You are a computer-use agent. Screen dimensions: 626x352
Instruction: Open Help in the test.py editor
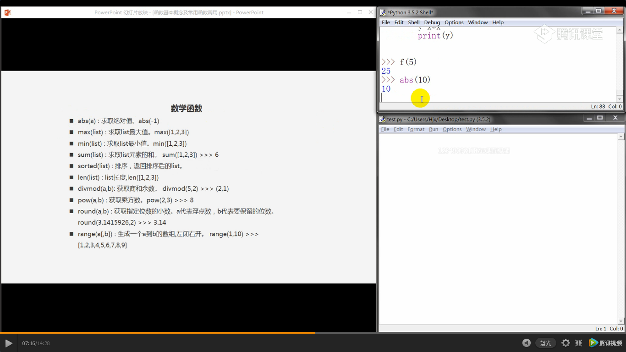pyautogui.click(x=495, y=129)
